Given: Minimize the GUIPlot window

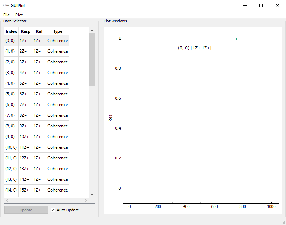Looking at the screenshot, I should [x=245, y=5].
